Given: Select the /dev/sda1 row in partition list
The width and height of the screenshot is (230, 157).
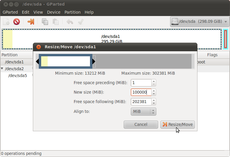Looking at the screenshot, I should 17,62.
